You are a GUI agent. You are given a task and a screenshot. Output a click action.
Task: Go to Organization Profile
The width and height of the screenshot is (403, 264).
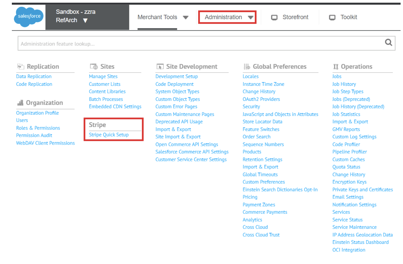pyautogui.click(x=37, y=113)
